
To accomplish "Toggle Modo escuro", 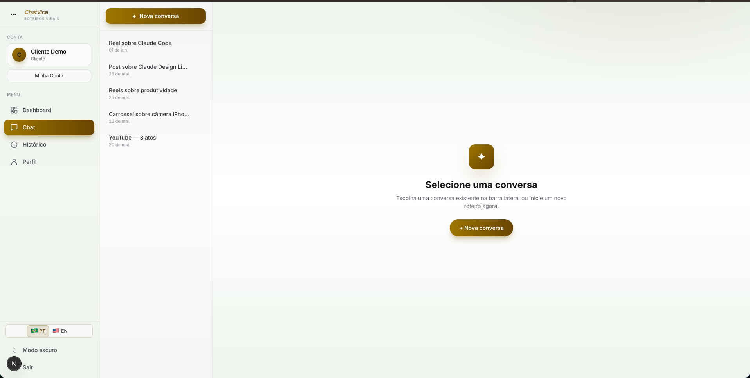I will [x=49, y=350].
